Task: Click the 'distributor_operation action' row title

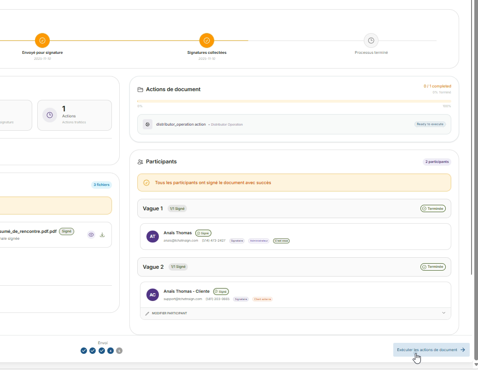Action: click(181, 124)
